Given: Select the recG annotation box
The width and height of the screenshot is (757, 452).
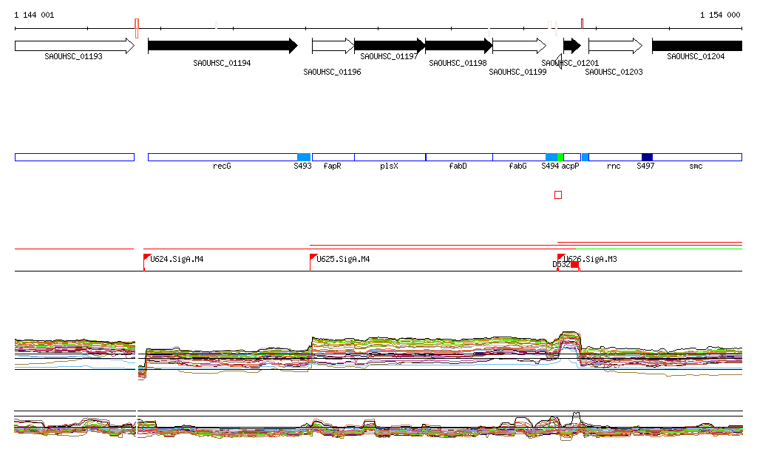Looking at the screenshot, I should click(222, 157).
